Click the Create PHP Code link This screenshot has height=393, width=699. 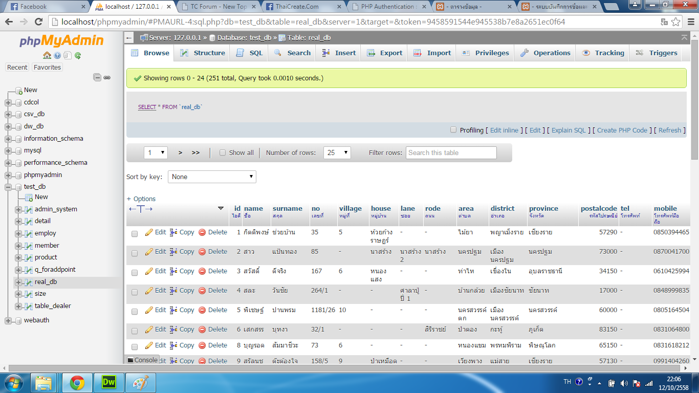click(622, 130)
